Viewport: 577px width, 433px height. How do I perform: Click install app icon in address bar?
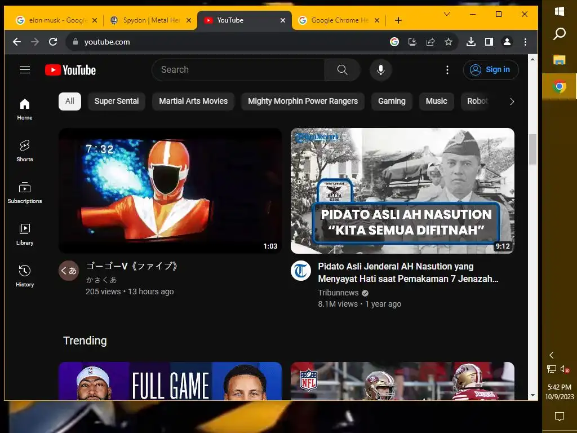412,42
